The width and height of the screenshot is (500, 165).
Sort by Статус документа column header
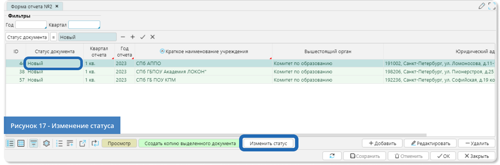[55, 51]
